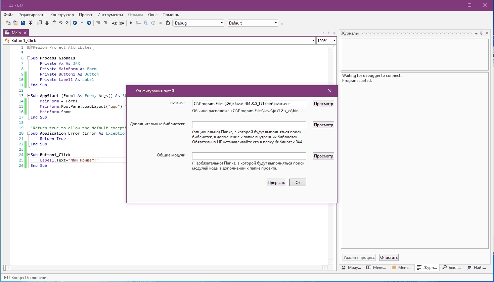Collapse the Sub Process_Globals block

coord(29,58)
